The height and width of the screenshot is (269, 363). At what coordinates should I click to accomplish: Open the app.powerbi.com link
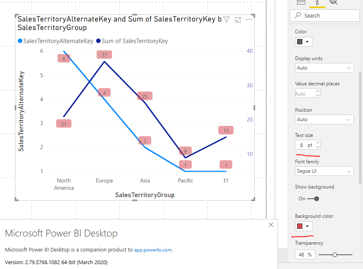coord(153,250)
